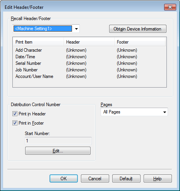Open the Recall Header/Footer dropdown
The width and height of the screenshot is (180, 191).
click(x=46, y=29)
